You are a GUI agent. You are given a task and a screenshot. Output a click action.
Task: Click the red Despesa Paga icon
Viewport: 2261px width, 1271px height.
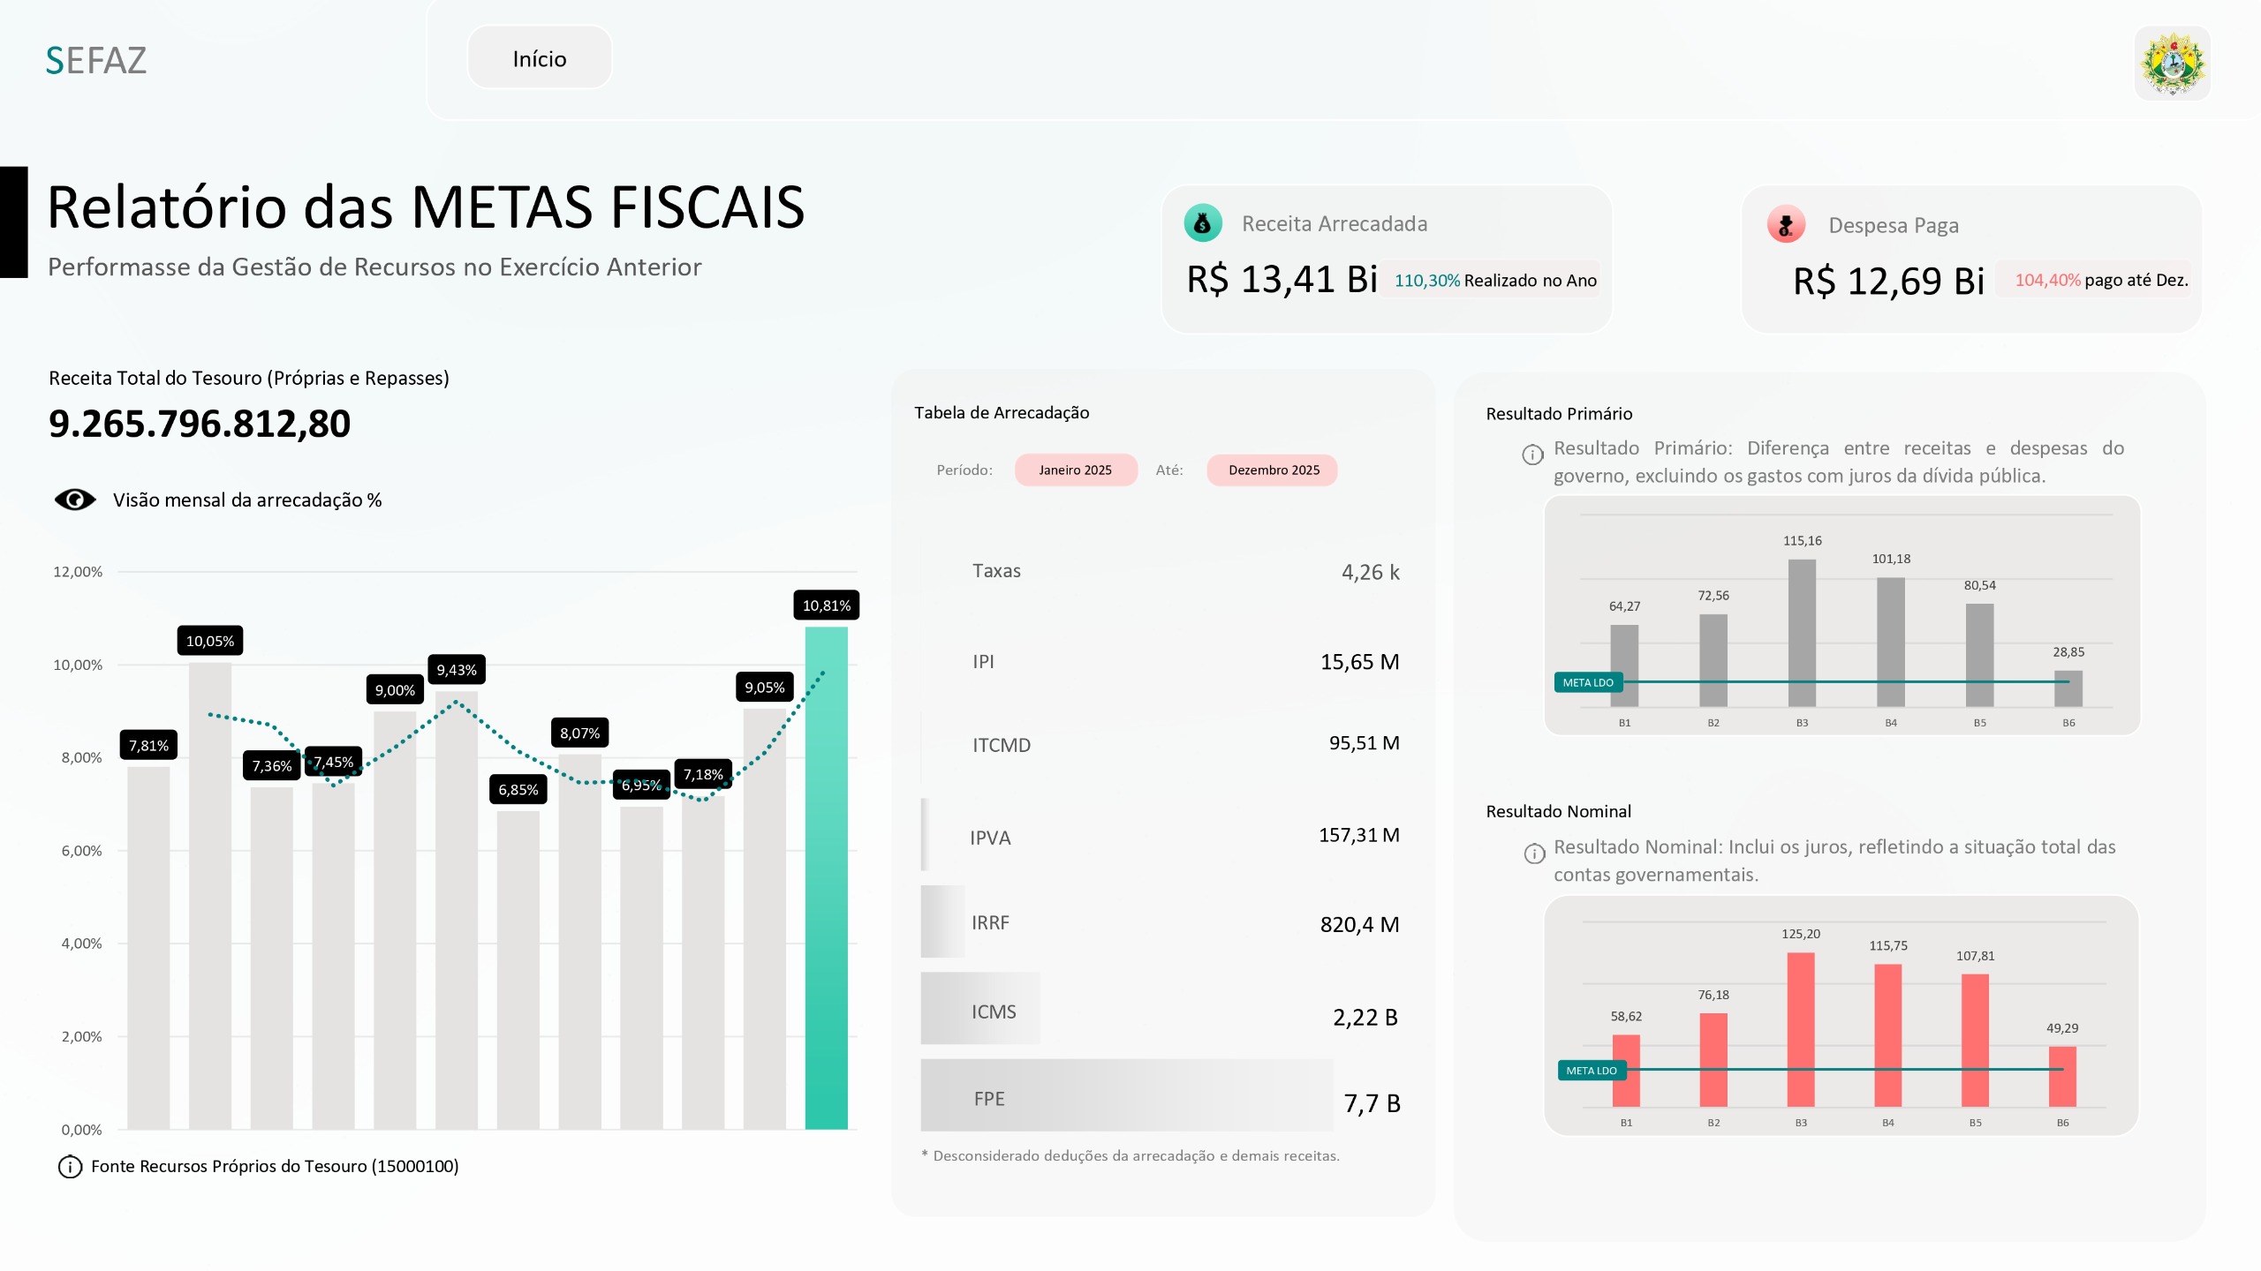click(1785, 224)
